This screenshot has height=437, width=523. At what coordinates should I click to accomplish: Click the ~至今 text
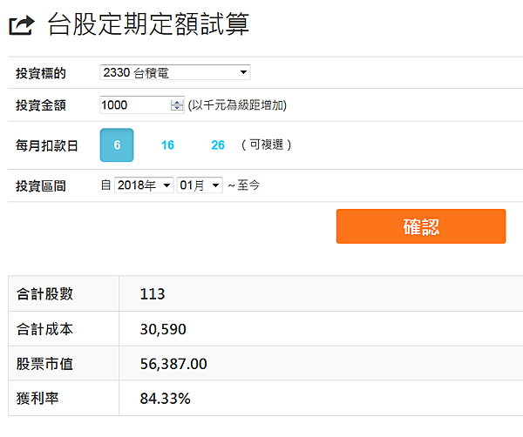click(x=243, y=185)
